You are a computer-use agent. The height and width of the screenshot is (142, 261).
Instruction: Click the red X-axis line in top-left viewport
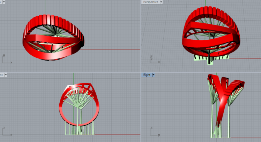112,49
